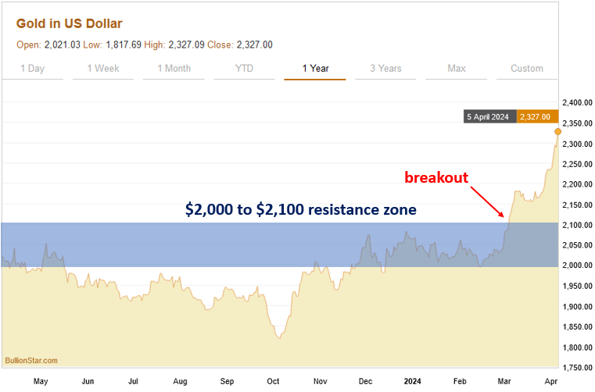Image resolution: width=595 pixels, height=392 pixels.
Task: Click the active 1 Year tab
Action: pyautogui.click(x=315, y=69)
